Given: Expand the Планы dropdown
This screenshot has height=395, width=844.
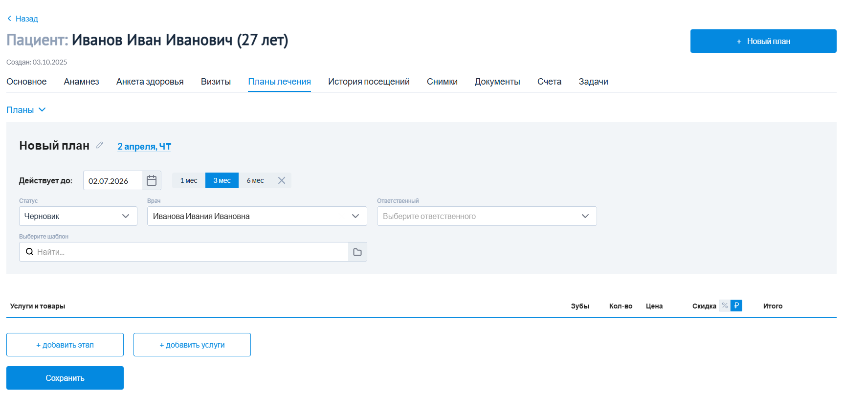Looking at the screenshot, I should tap(26, 110).
